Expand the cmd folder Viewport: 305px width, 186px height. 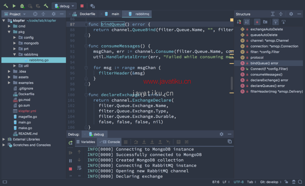pos(9,26)
